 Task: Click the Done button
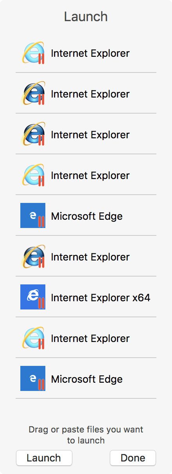[x=133, y=458]
